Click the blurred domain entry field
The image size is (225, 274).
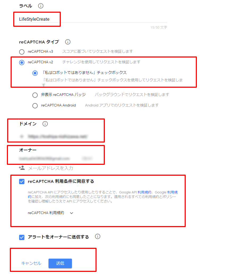pyautogui.click(x=58, y=136)
